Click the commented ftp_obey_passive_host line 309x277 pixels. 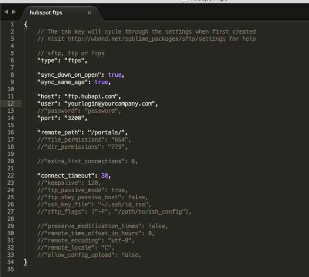[x=93, y=197]
